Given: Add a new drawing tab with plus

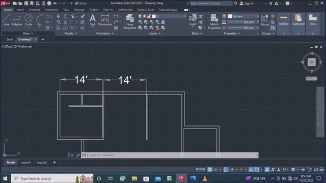Looking at the screenshot, I should pos(43,40).
